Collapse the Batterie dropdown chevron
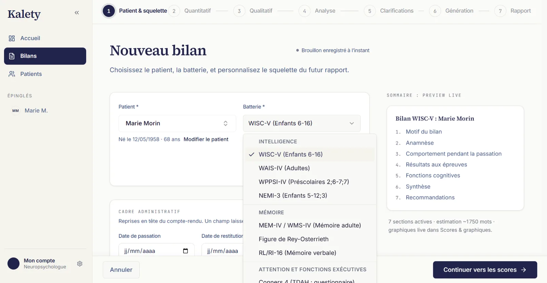 pyautogui.click(x=351, y=123)
